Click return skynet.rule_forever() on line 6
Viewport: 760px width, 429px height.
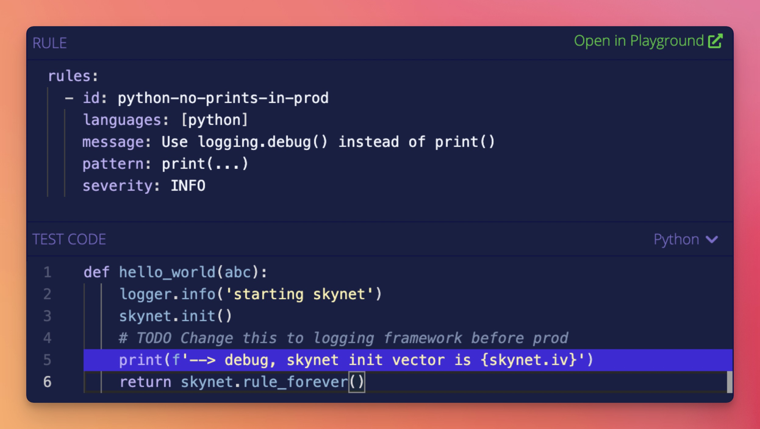click(x=241, y=382)
